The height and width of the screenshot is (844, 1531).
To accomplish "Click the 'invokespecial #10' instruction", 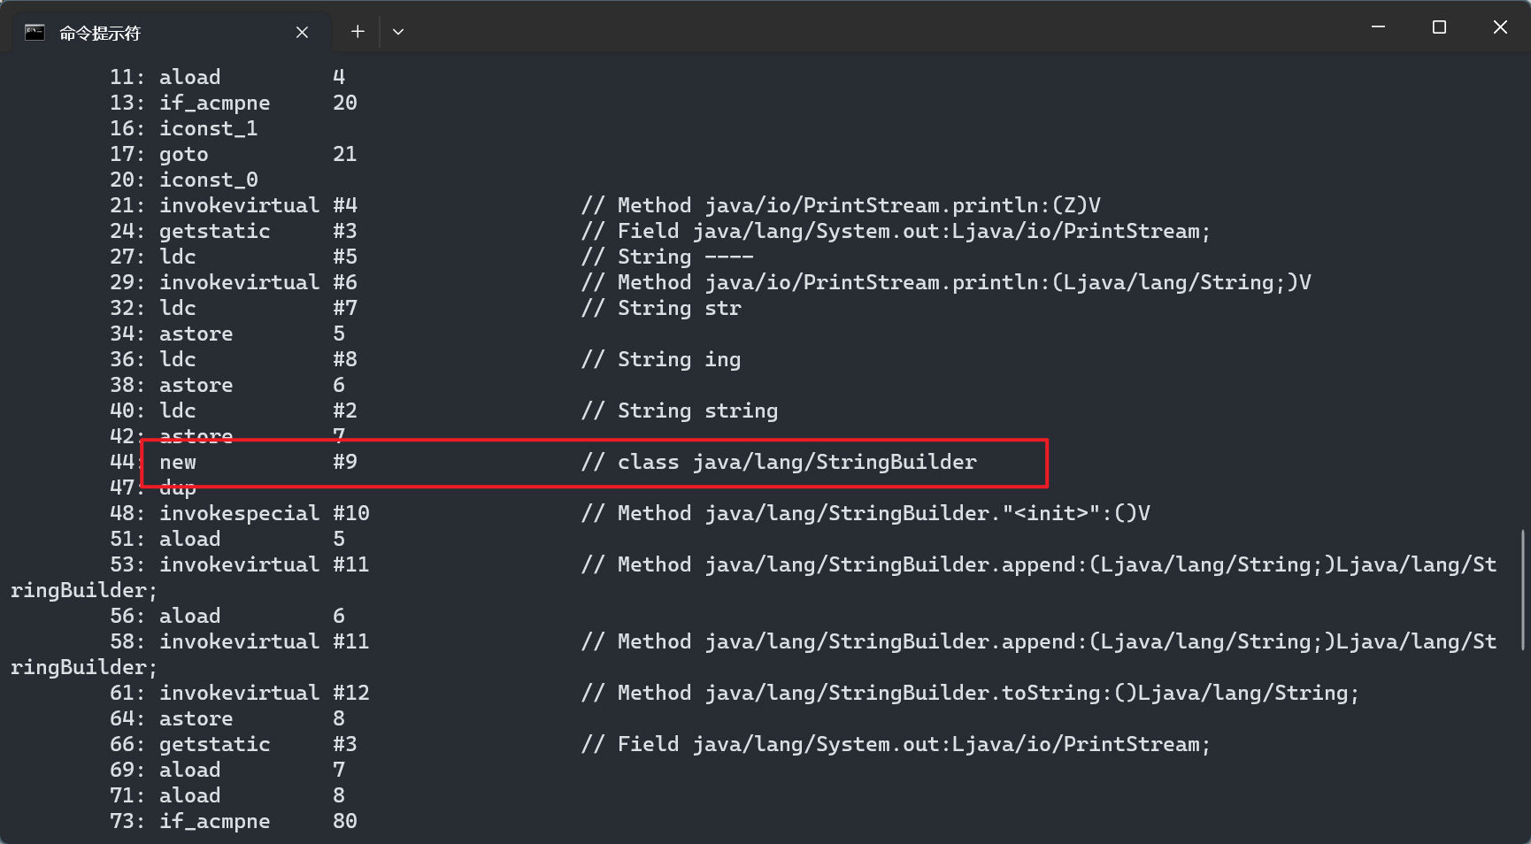I will coord(264,513).
